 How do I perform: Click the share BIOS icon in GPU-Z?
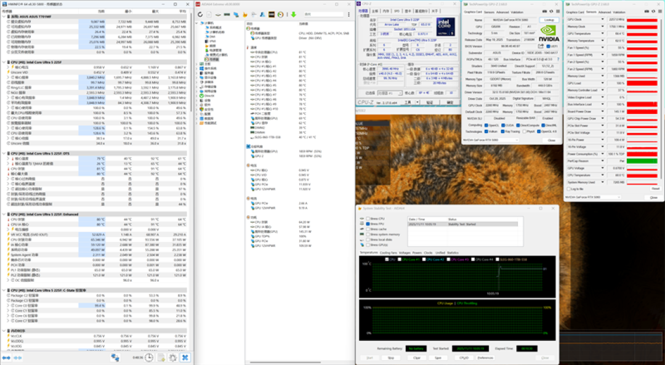tap(541, 46)
